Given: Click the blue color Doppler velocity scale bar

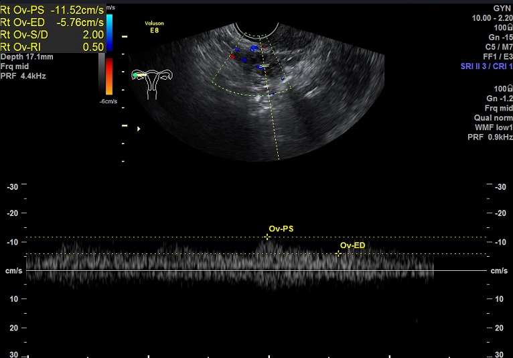Looking at the screenshot, I should coord(109,31).
